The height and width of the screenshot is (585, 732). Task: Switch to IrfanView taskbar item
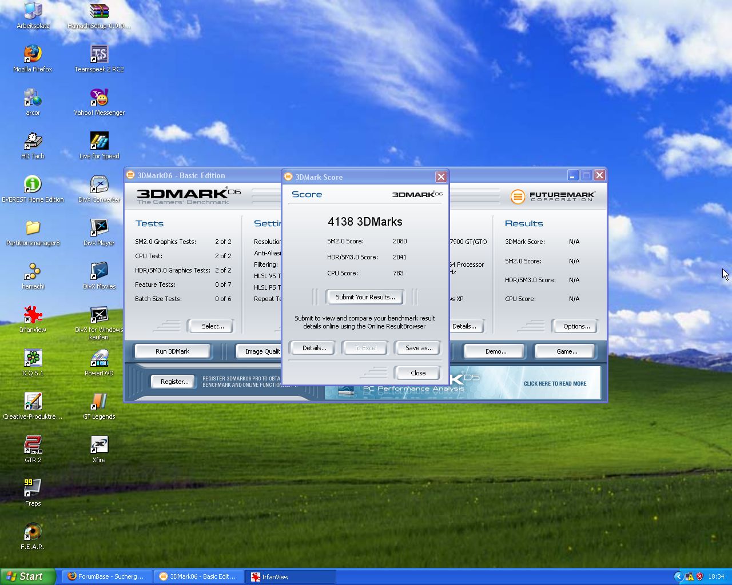tap(291, 576)
